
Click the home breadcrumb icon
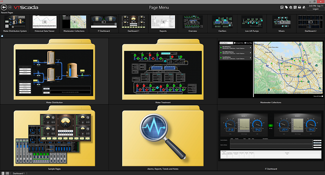coord(3,36)
